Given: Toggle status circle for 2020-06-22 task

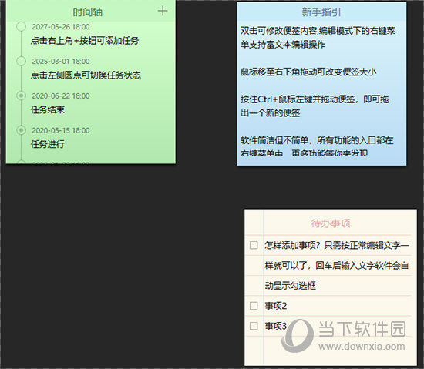Looking at the screenshot, I should [x=21, y=96].
